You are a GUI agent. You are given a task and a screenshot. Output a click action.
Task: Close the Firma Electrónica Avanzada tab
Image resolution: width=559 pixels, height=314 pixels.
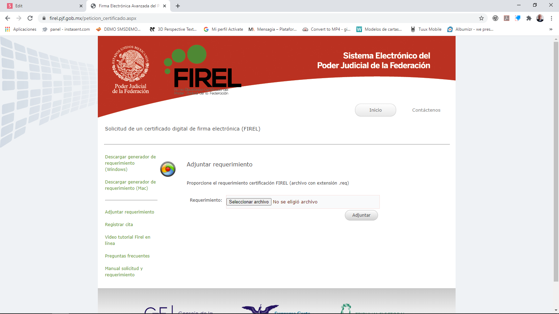click(x=165, y=6)
